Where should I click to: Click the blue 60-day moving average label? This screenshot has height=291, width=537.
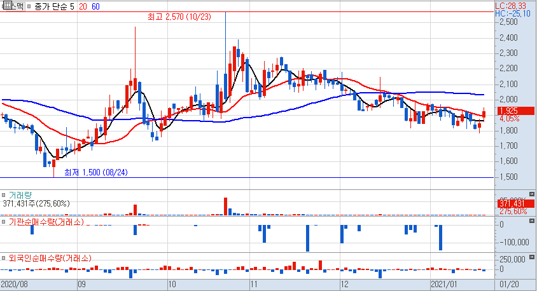pos(95,6)
